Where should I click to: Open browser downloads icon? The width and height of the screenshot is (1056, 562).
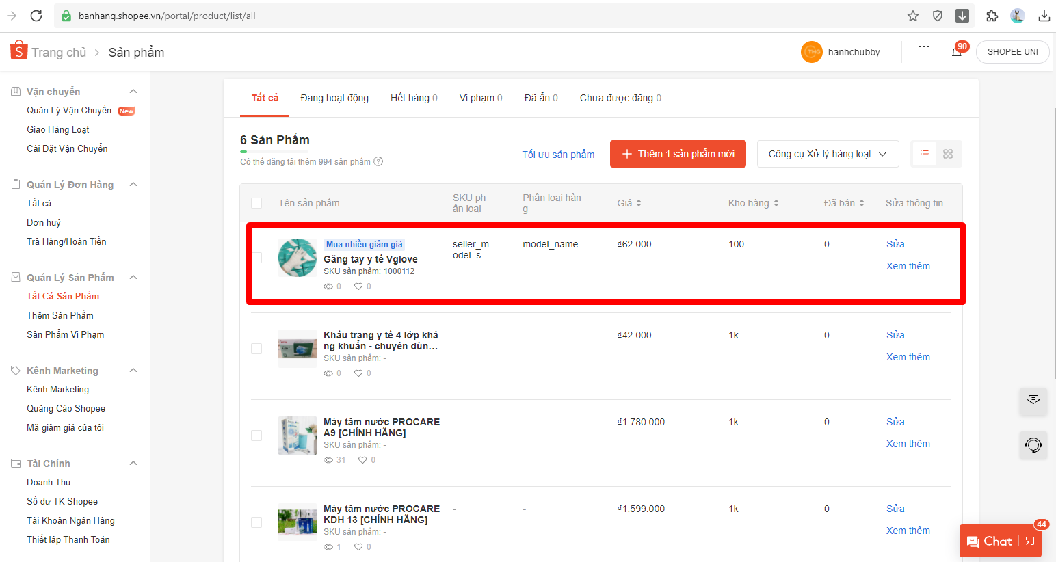coord(1044,16)
